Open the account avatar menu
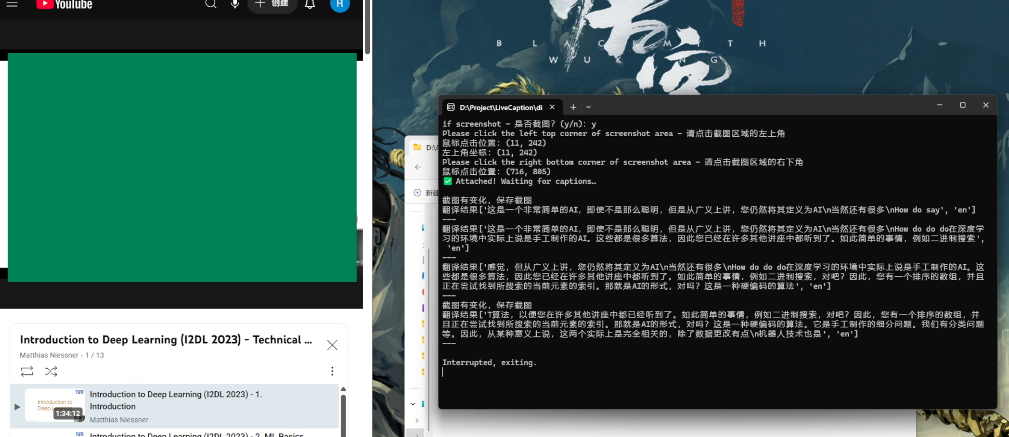1009x437 pixels. click(340, 4)
